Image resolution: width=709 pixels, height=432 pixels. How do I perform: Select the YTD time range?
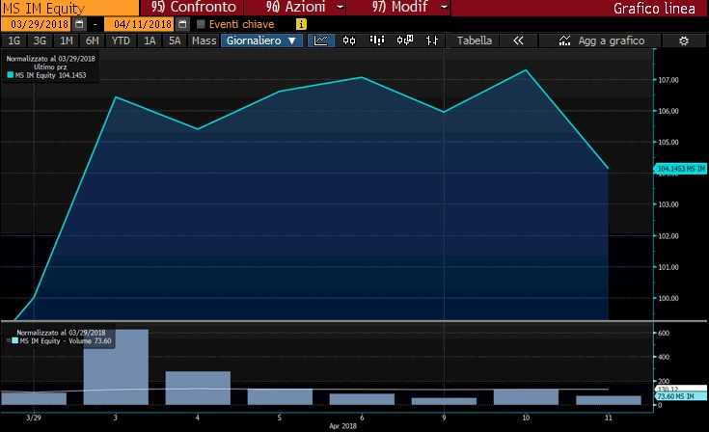coord(121,40)
